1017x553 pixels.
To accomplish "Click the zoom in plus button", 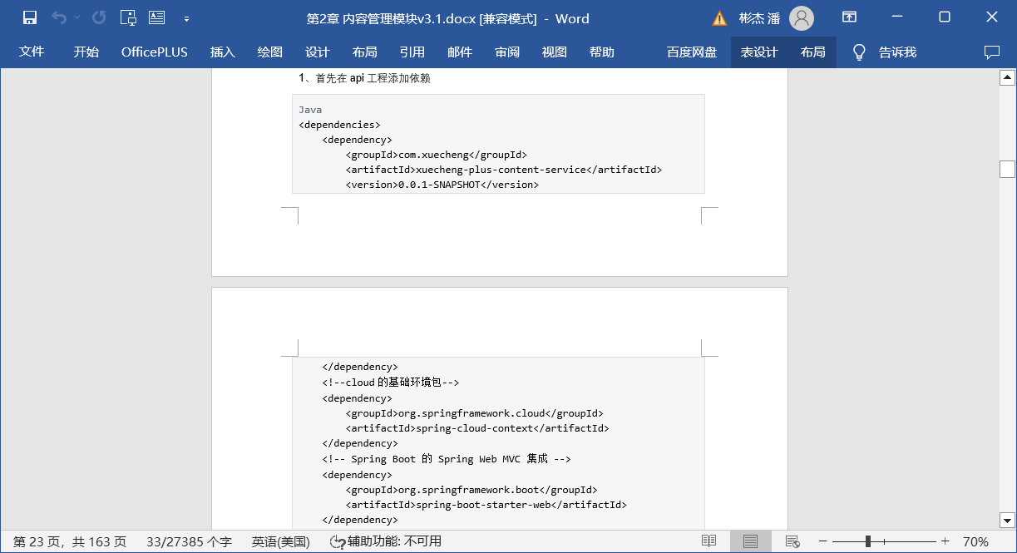I will [945, 541].
